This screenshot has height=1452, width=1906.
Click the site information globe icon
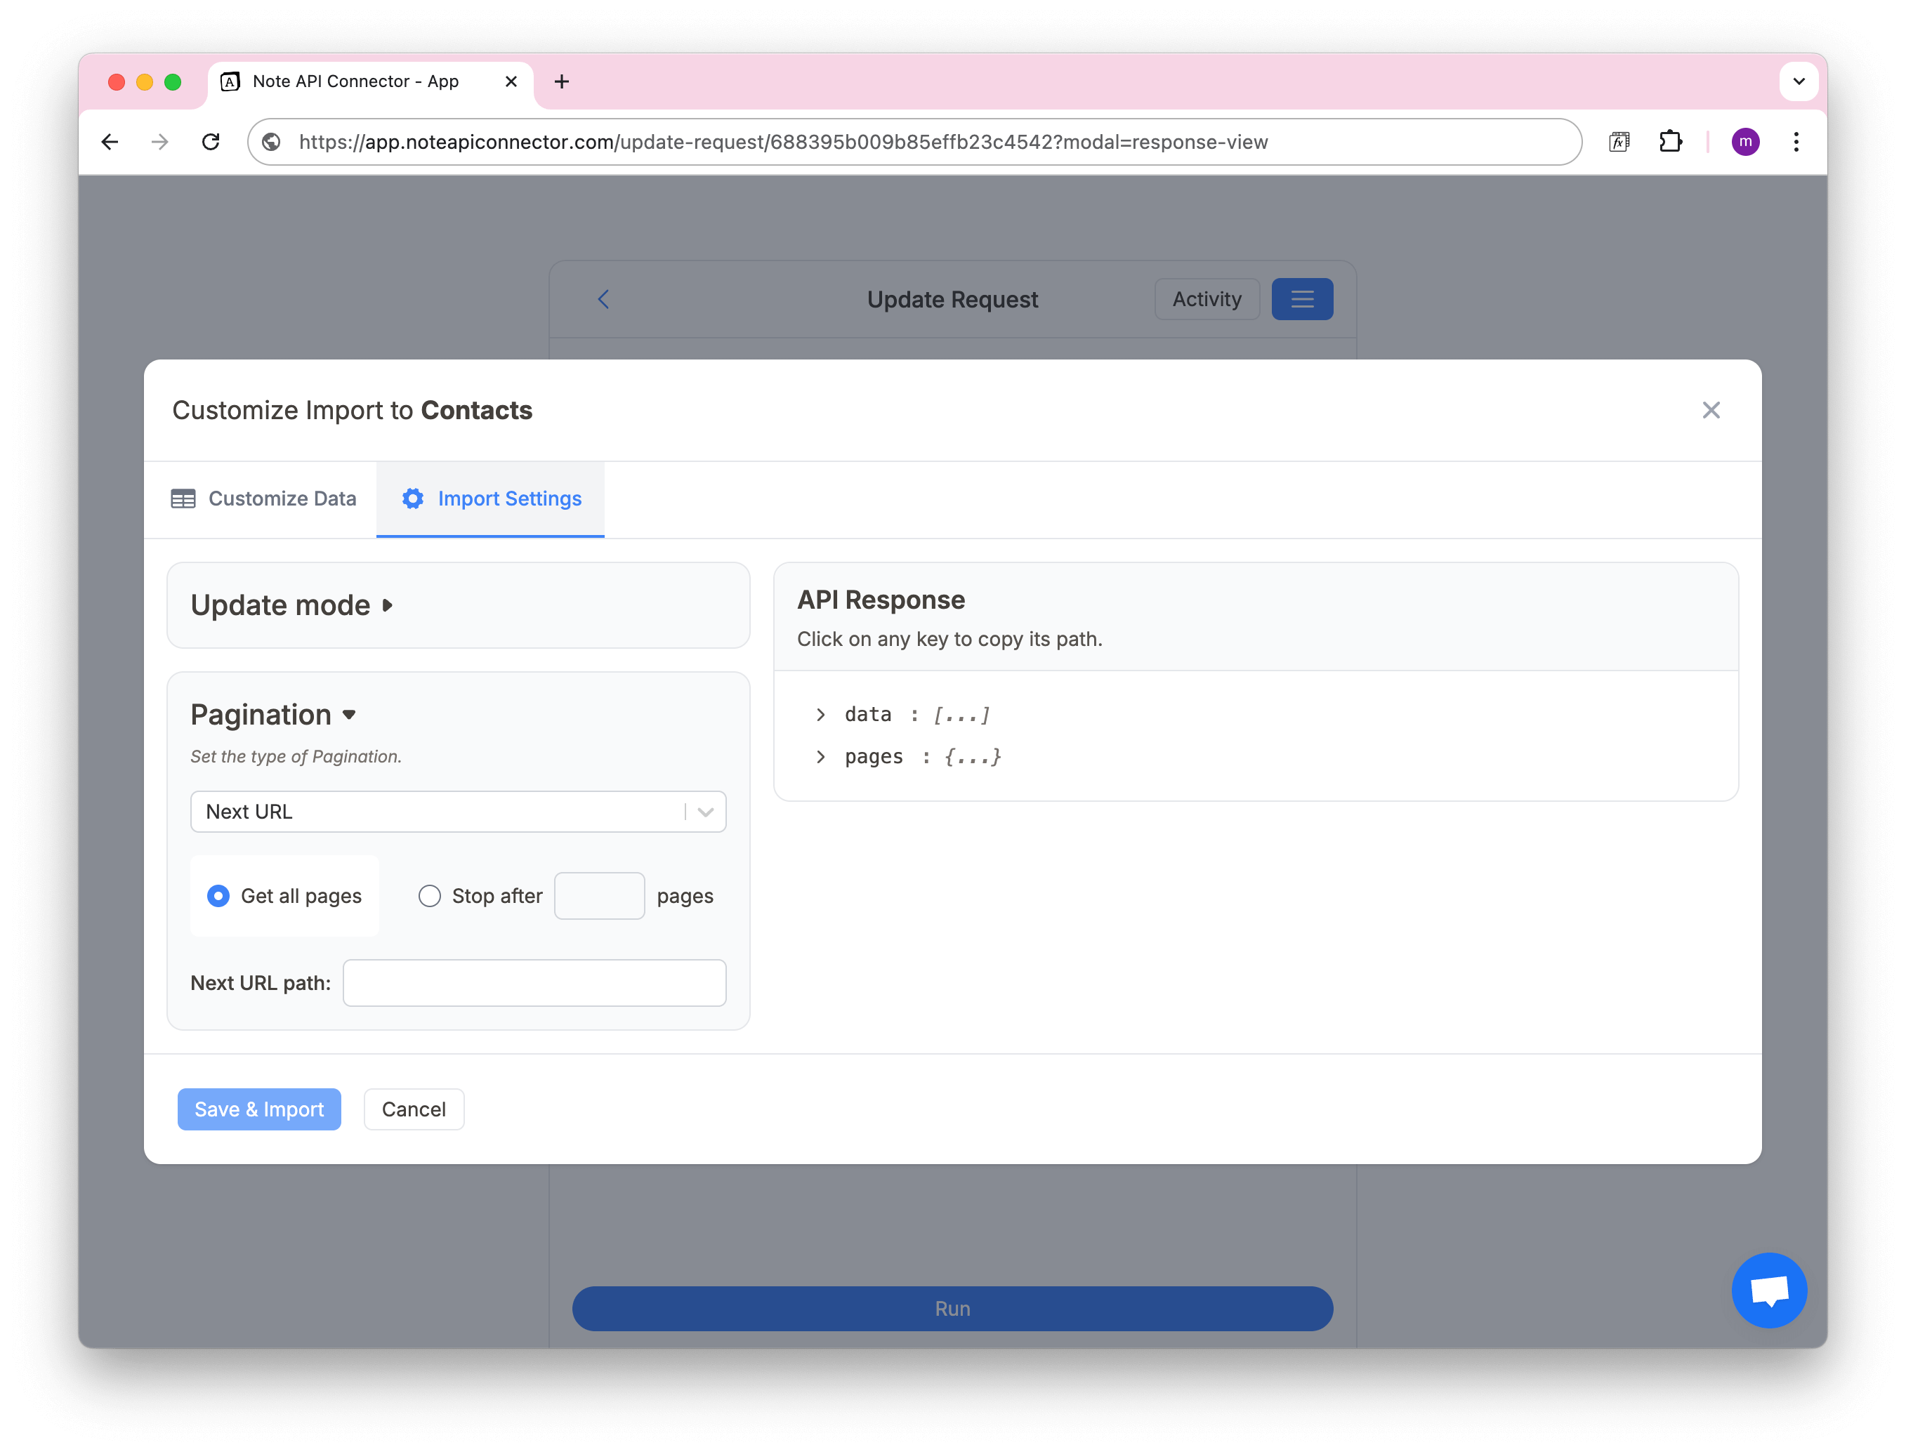click(271, 143)
